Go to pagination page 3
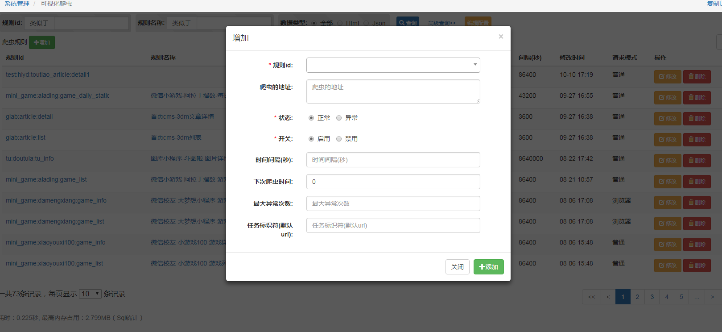The image size is (722, 332). [652, 297]
